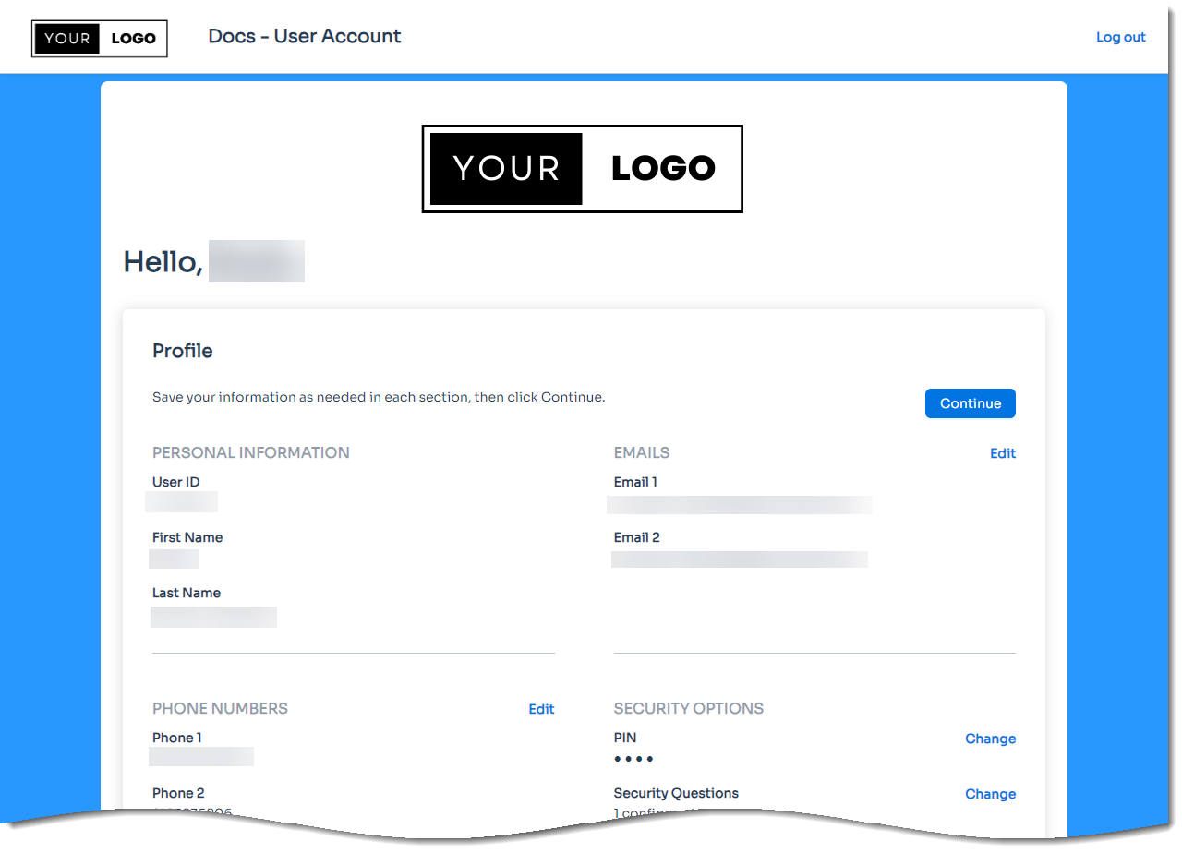Click the masked PIN dots
The height and width of the screenshot is (853, 1182).
click(633, 759)
